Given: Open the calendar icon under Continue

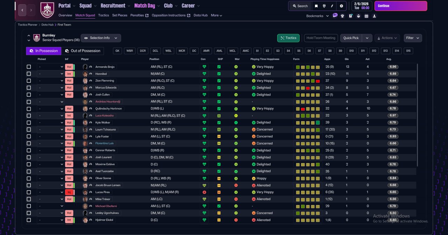Looking at the screenshot, I should [x=366, y=16].
